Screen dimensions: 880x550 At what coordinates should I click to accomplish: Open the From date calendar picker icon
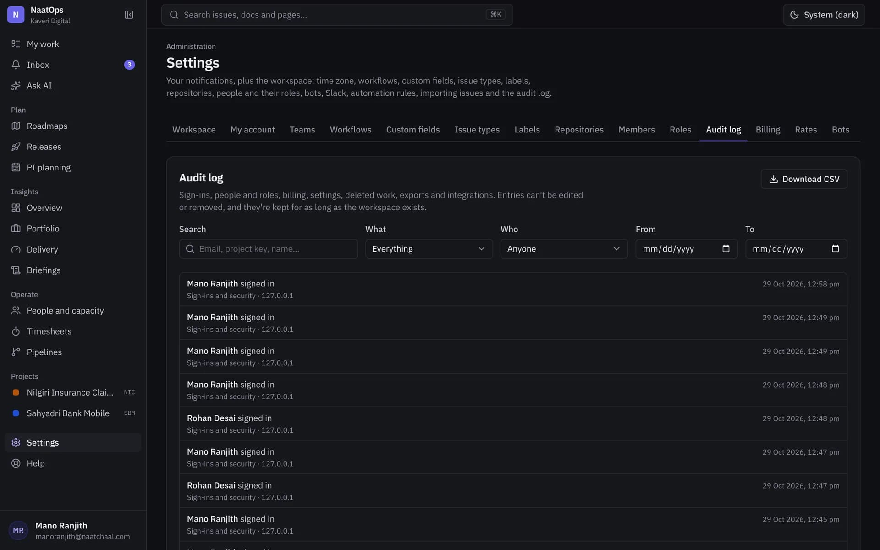(x=726, y=248)
